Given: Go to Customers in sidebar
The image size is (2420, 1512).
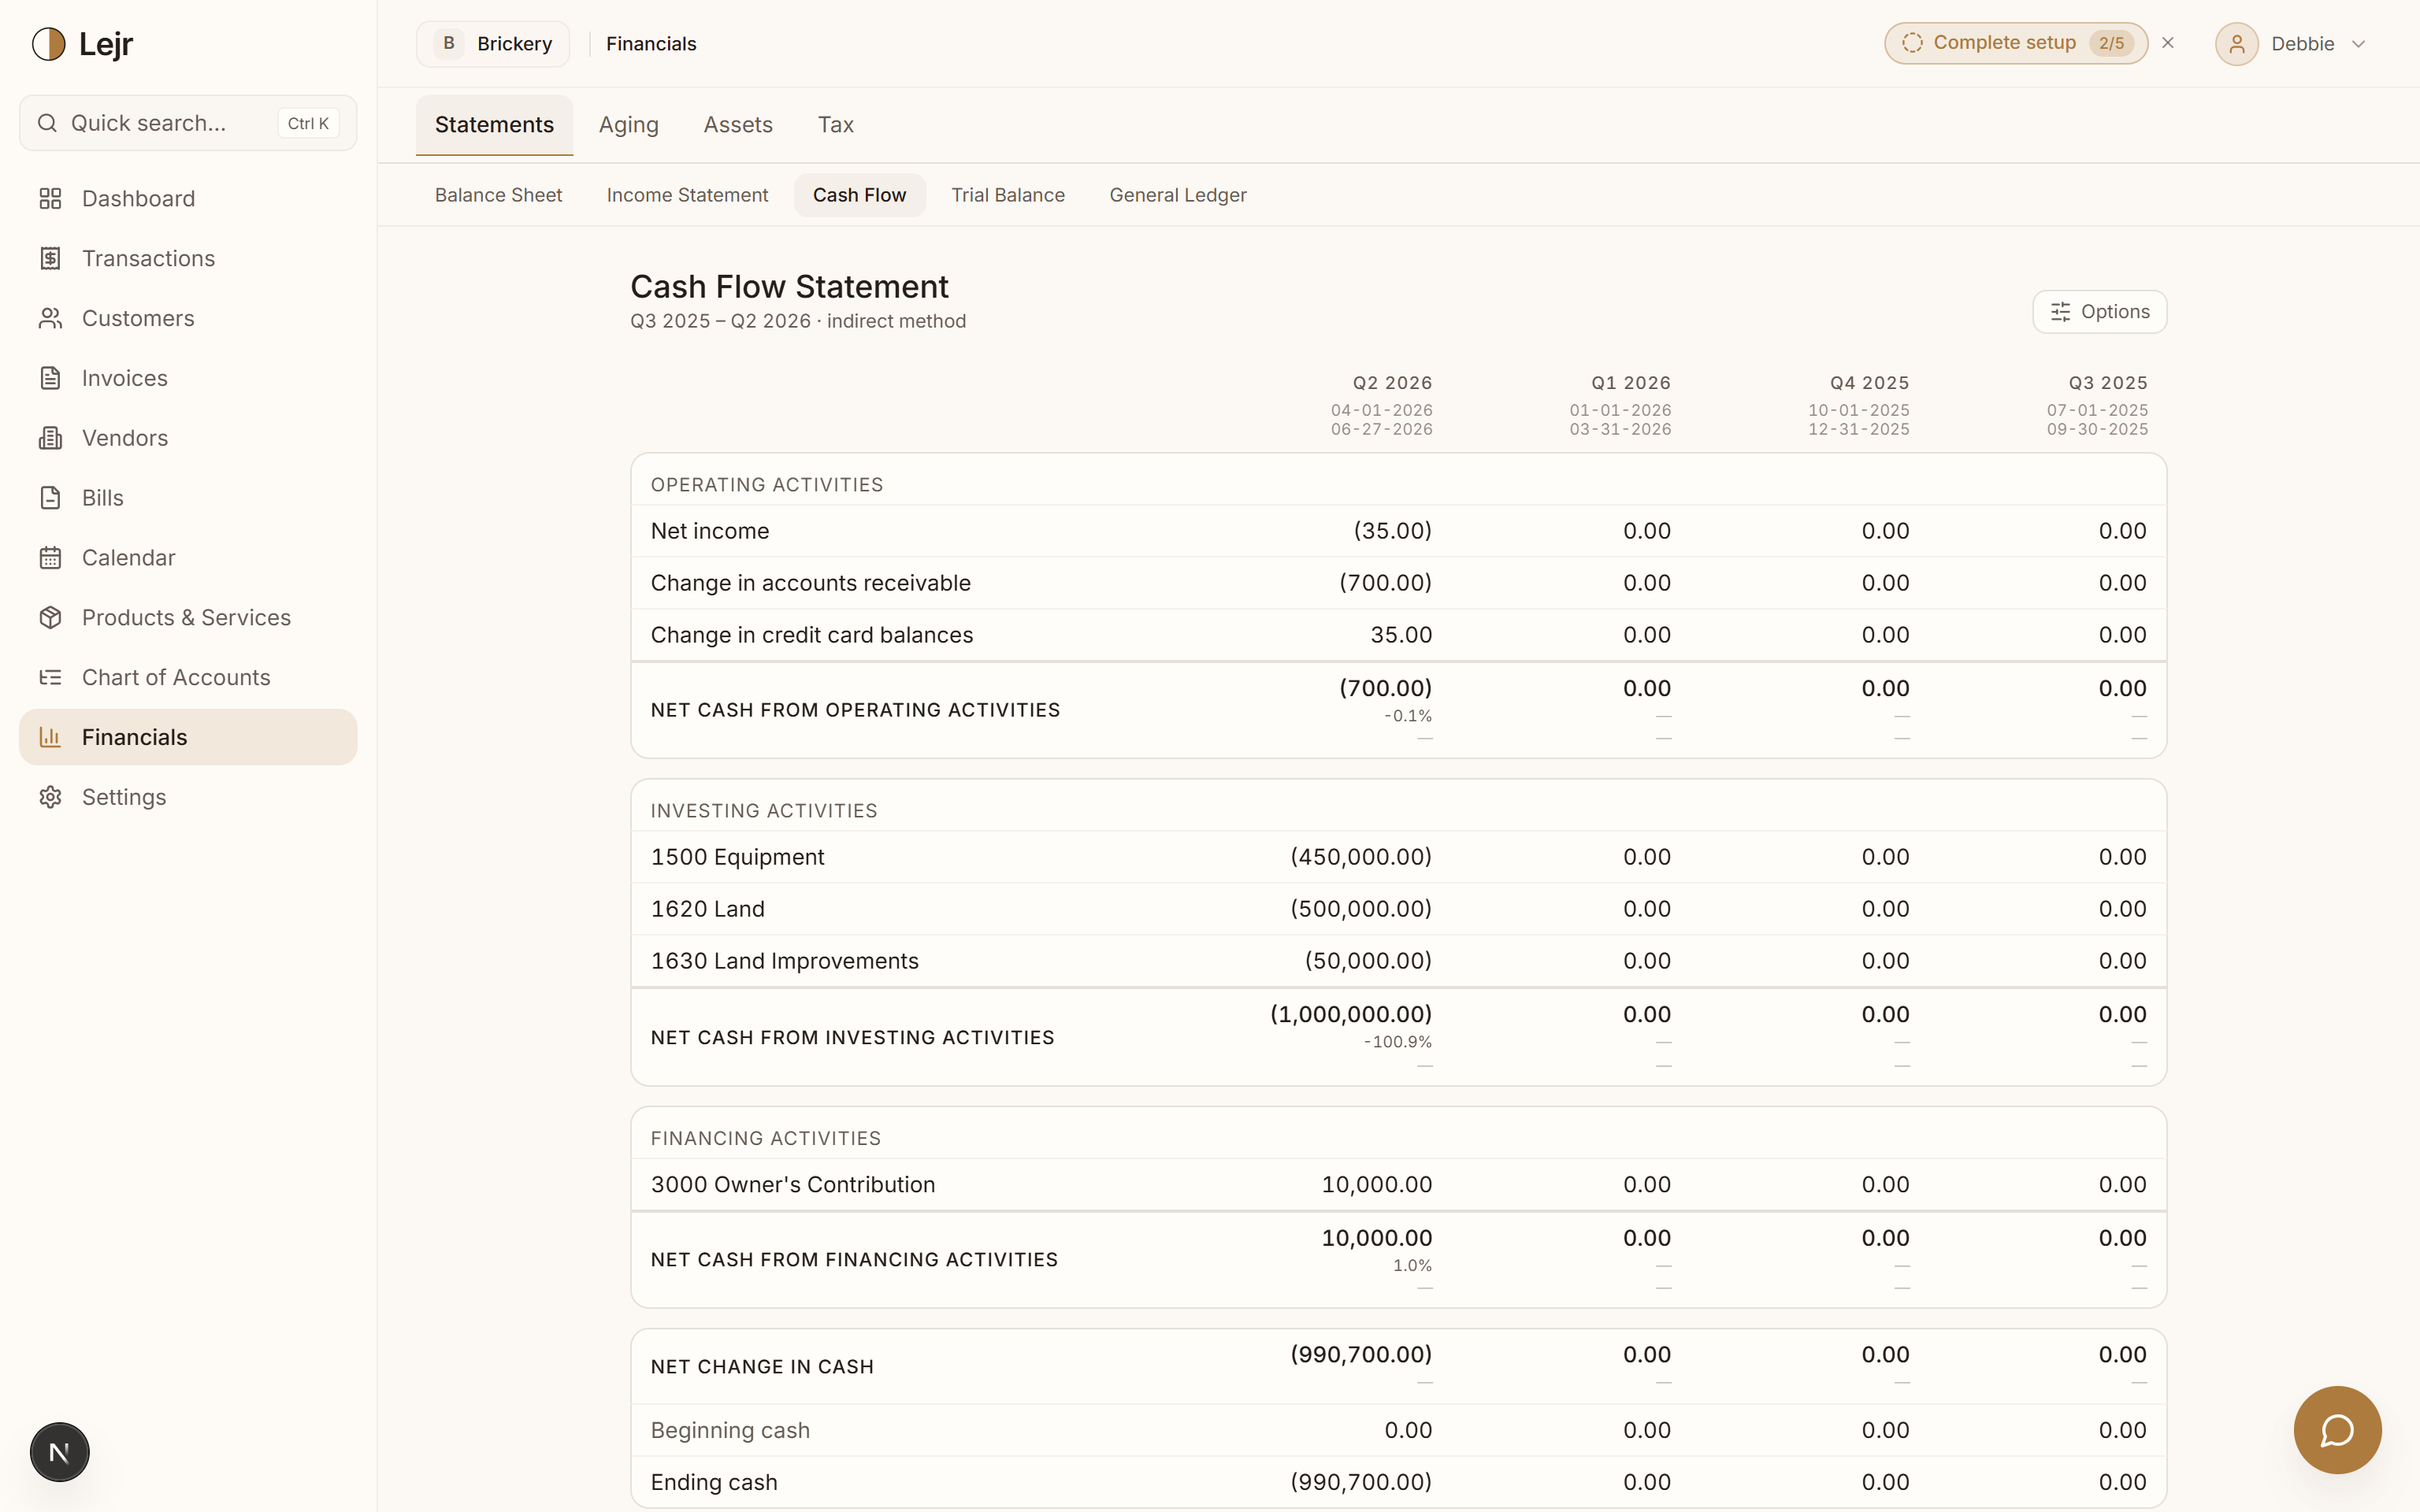Looking at the screenshot, I should pyautogui.click(x=188, y=318).
